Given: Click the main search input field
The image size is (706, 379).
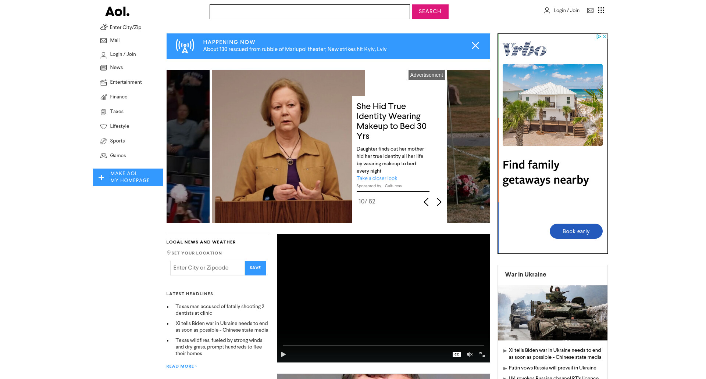Looking at the screenshot, I should [310, 12].
